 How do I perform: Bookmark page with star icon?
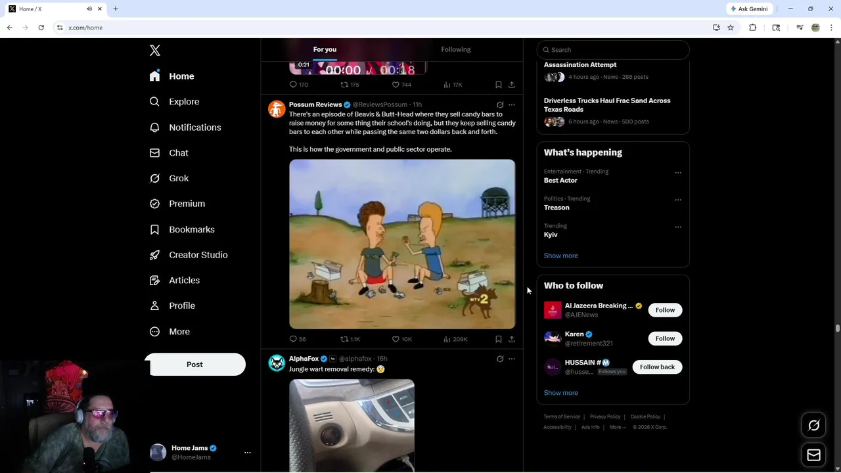tap(731, 28)
